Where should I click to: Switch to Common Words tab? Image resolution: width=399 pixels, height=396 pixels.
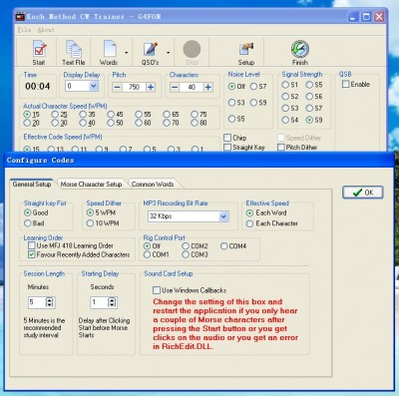coord(153,184)
